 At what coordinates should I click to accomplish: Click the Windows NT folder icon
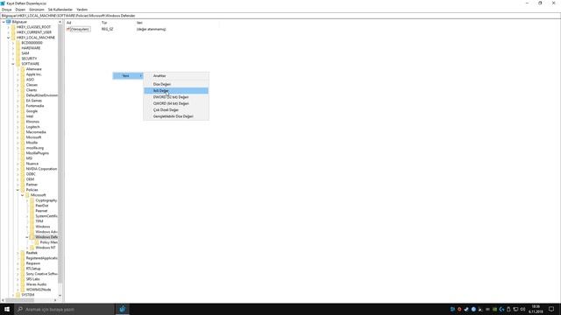tap(32, 248)
